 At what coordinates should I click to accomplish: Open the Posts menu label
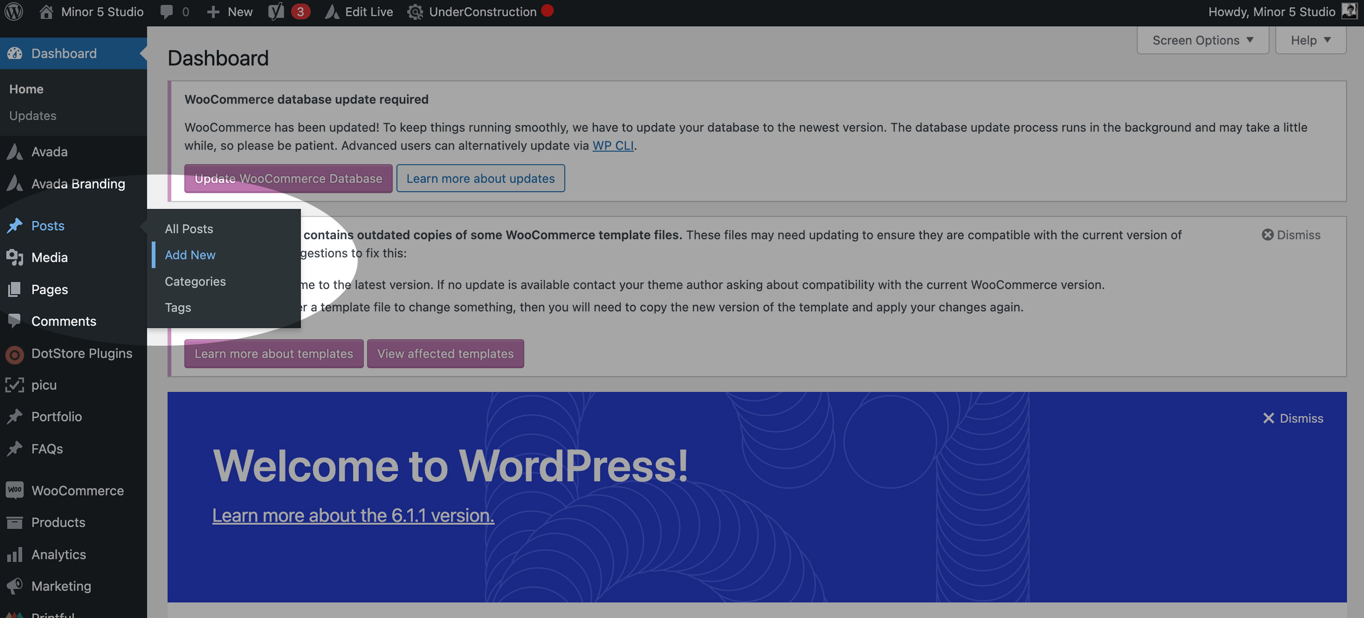click(x=48, y=225)
